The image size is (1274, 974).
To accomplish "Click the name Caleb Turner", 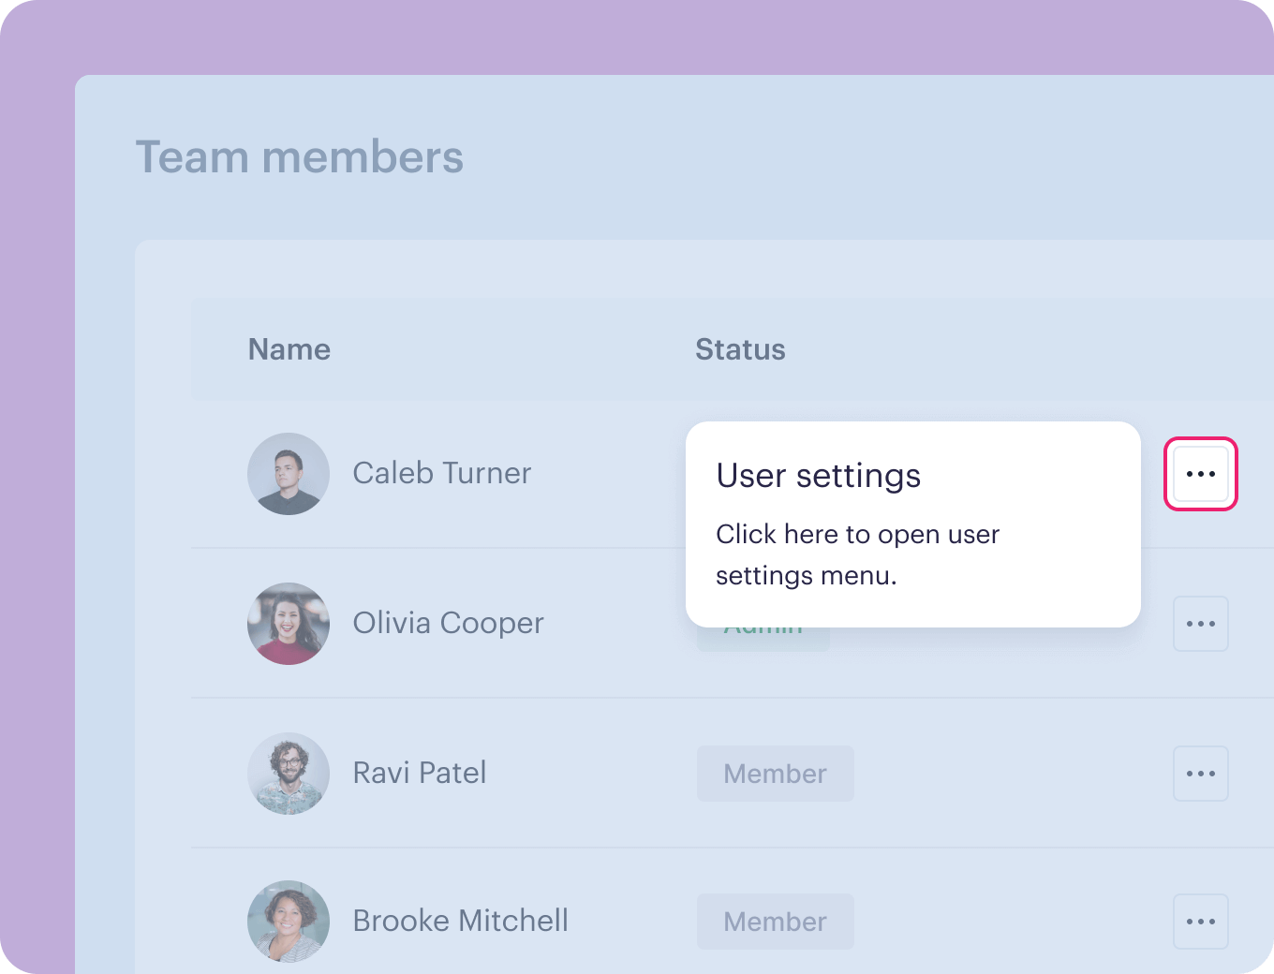I will 442,473.
